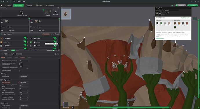Click the undo arrow icon
This screenshot has width=200, height=109.
tap(19, 1)
